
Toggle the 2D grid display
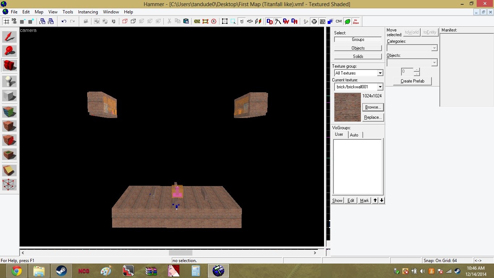click(x=7, y=21)
